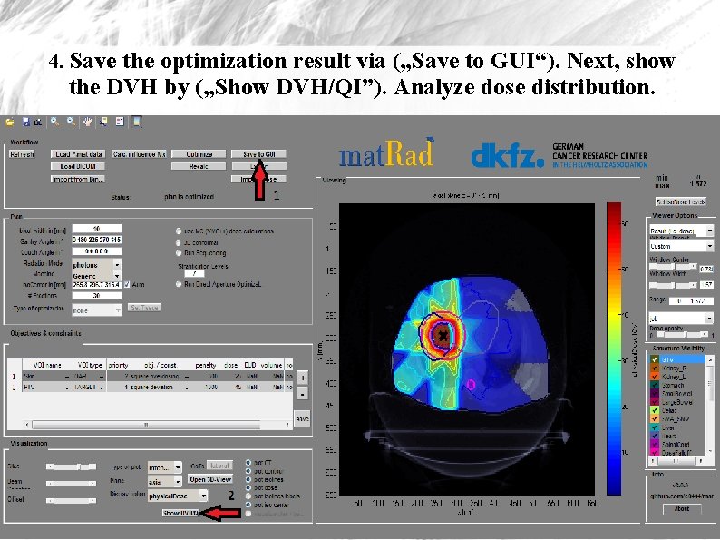
Task: Toggle the plot dose radio button
Action: point(248,487)
